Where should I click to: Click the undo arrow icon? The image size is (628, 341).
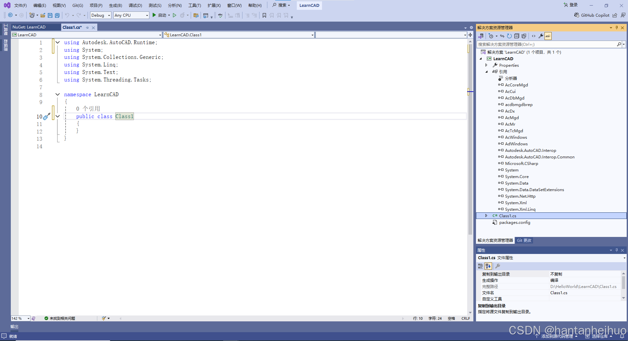pos(67,15)
